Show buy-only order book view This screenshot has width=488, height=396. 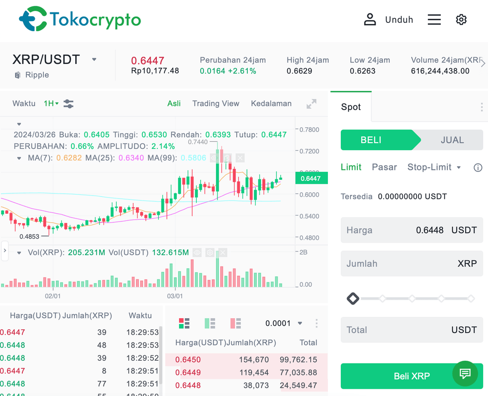click(x=210, y=323)
